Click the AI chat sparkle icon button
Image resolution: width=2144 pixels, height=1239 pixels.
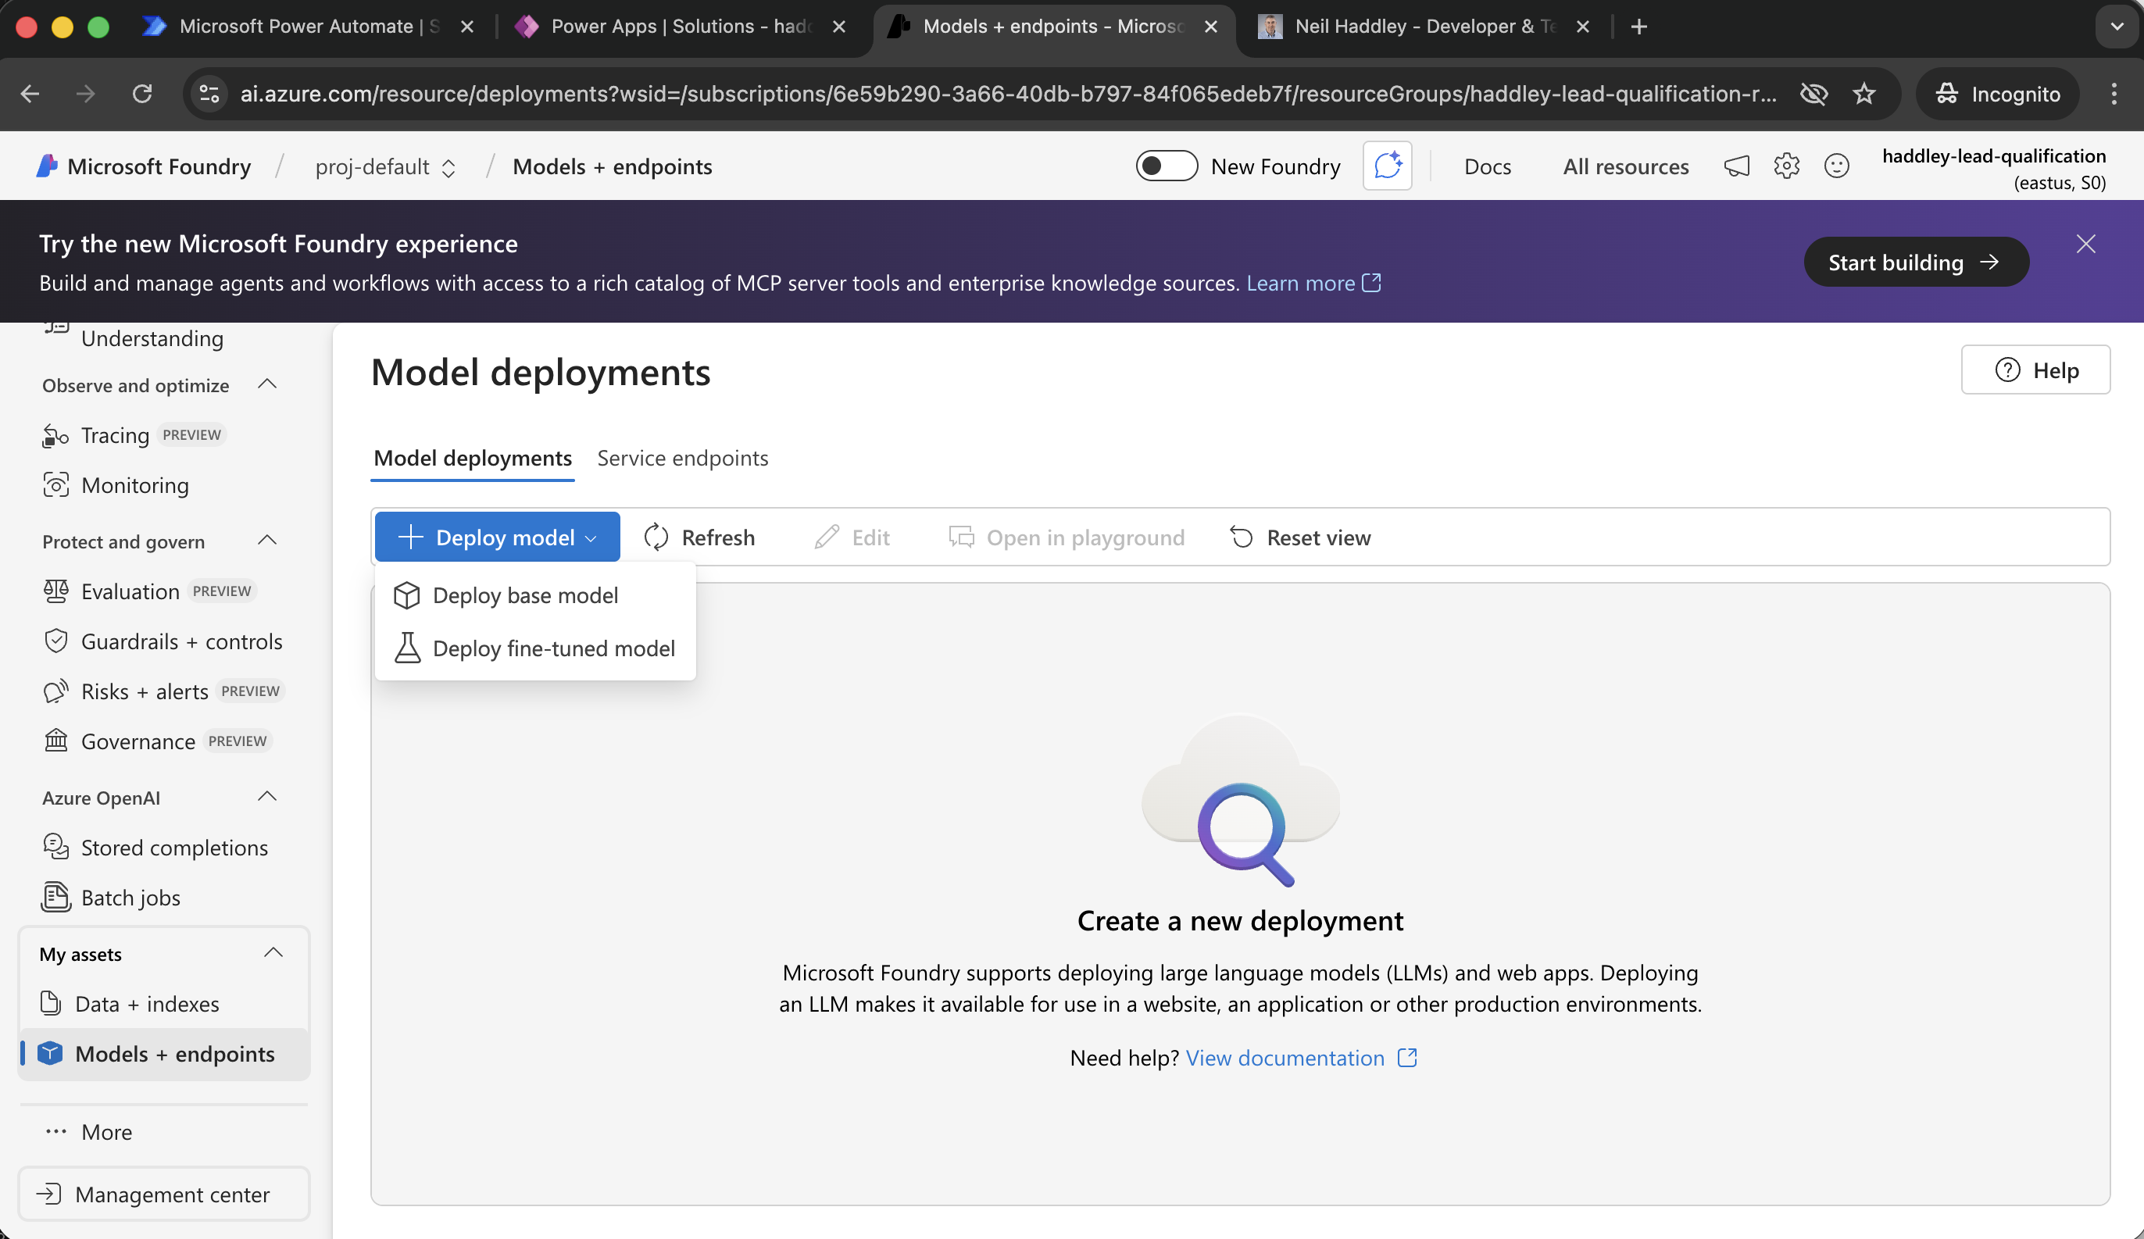click(x=1387, y=166)
